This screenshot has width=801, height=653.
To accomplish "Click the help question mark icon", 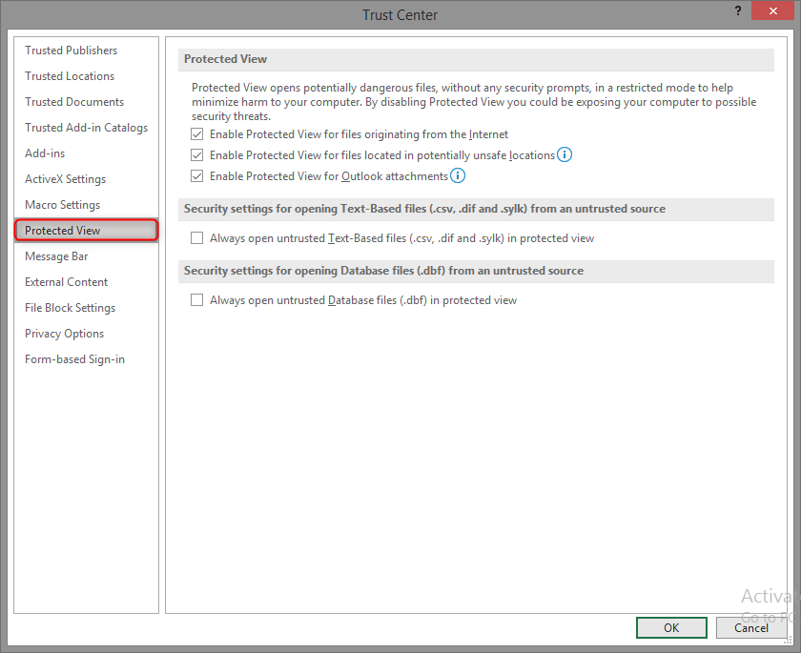I will [x=738, y=10].
